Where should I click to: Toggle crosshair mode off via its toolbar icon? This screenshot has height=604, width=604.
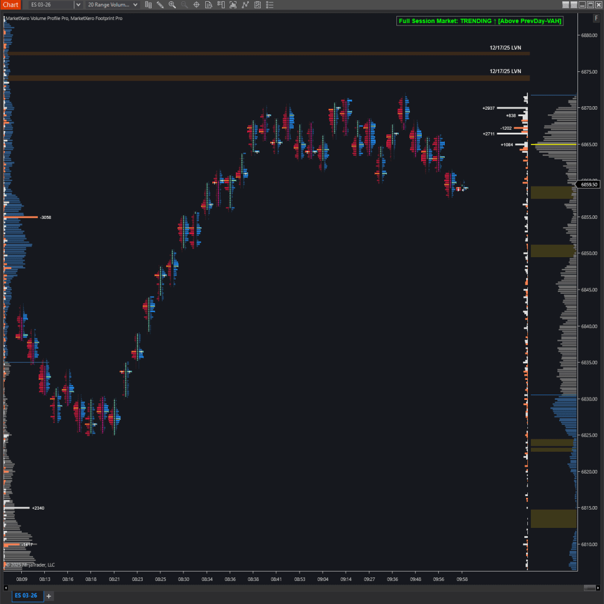tap(196, 5)
